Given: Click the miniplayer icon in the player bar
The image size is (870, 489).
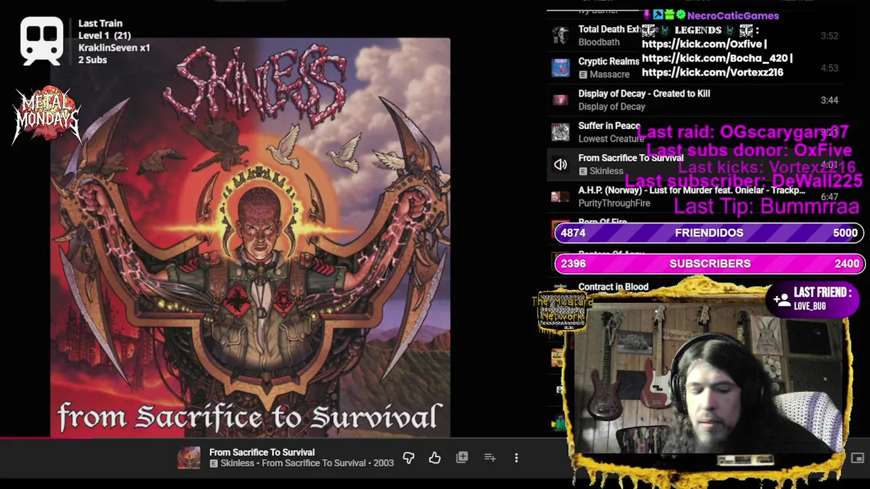Looking at the screenshot, I should coord(857,458).
